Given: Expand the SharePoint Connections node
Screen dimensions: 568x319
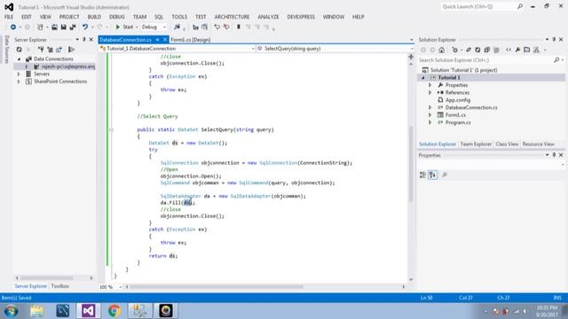Looking at the screenshot, I should tap(19, 82).
